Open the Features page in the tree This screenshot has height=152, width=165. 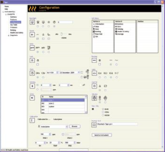(14, 20)
